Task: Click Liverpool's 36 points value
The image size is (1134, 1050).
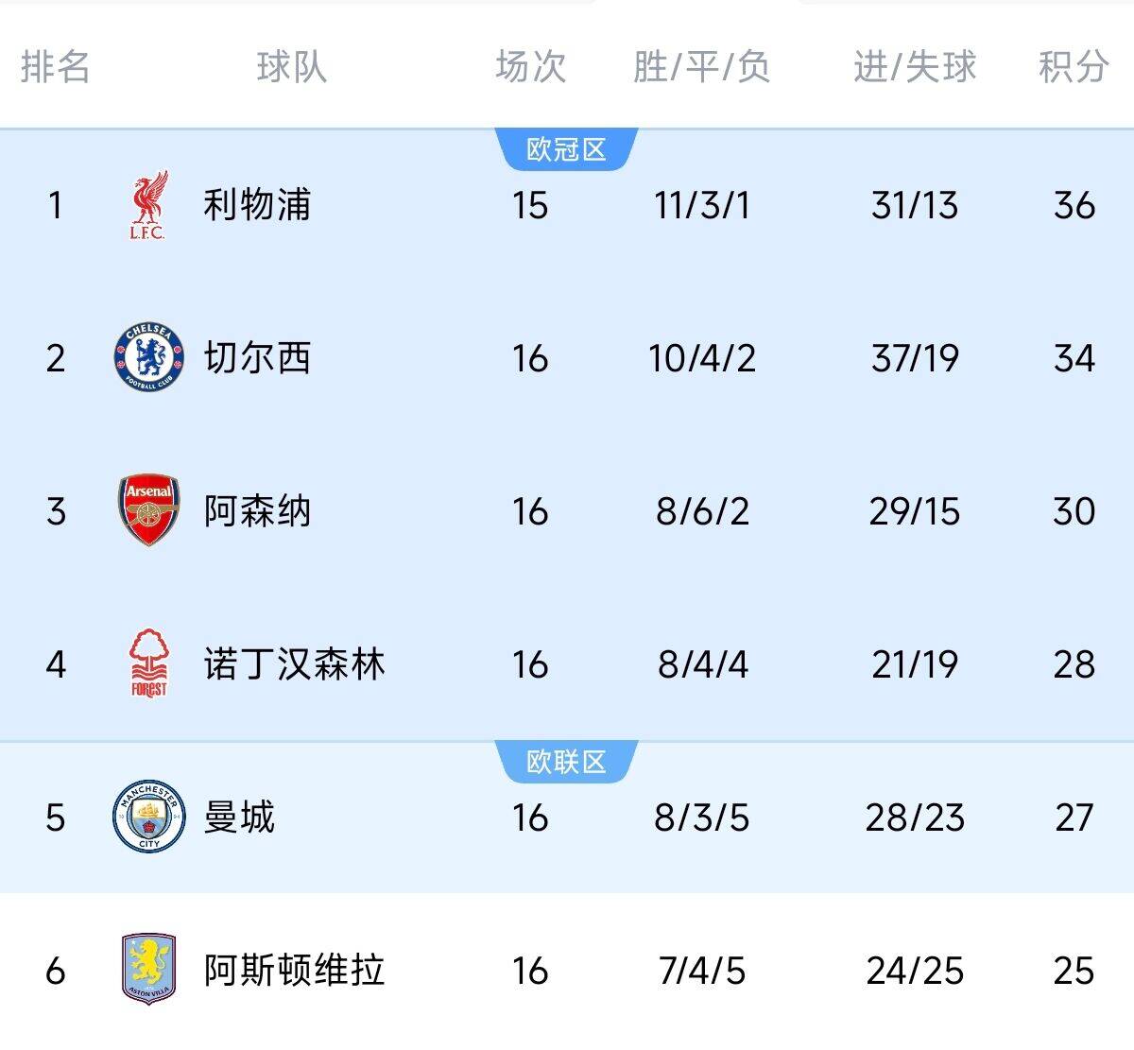Action: (1074, 205)
